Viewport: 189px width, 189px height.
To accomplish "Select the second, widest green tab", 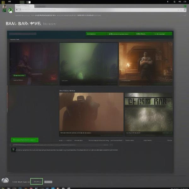I will [120, 34].
